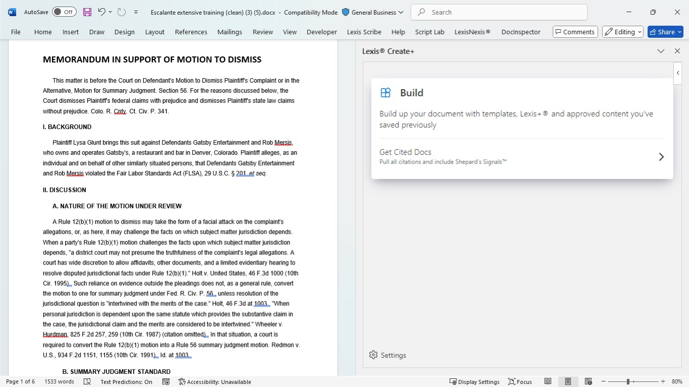Open the References tab
Image resolution: width=689 pixels, height=387 pixels.
[191, 32]
